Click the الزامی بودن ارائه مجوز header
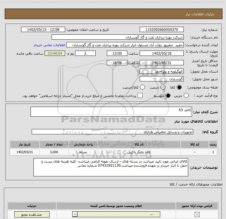Screen dimensions: 226x219 (197, 206)
